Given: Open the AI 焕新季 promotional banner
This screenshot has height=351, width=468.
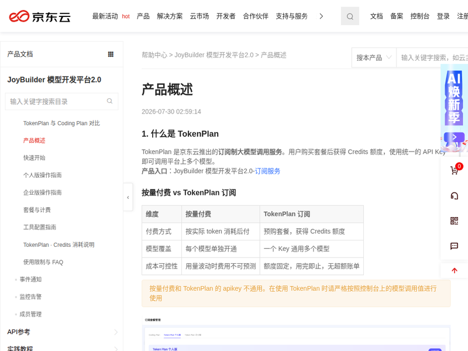Looking at the screenshot, I should pos(455,109).
